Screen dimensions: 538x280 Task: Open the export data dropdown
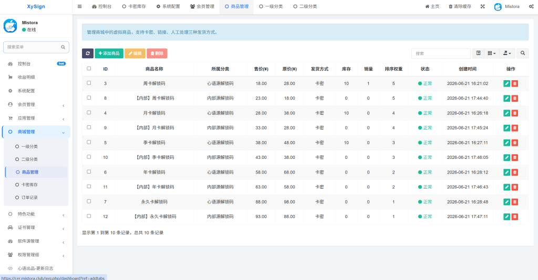(507, 53)
